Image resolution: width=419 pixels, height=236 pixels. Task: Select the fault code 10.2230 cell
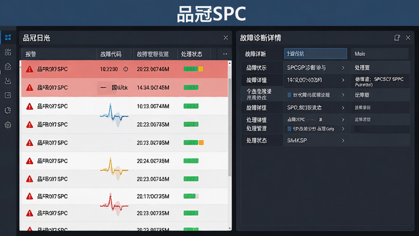109,69
